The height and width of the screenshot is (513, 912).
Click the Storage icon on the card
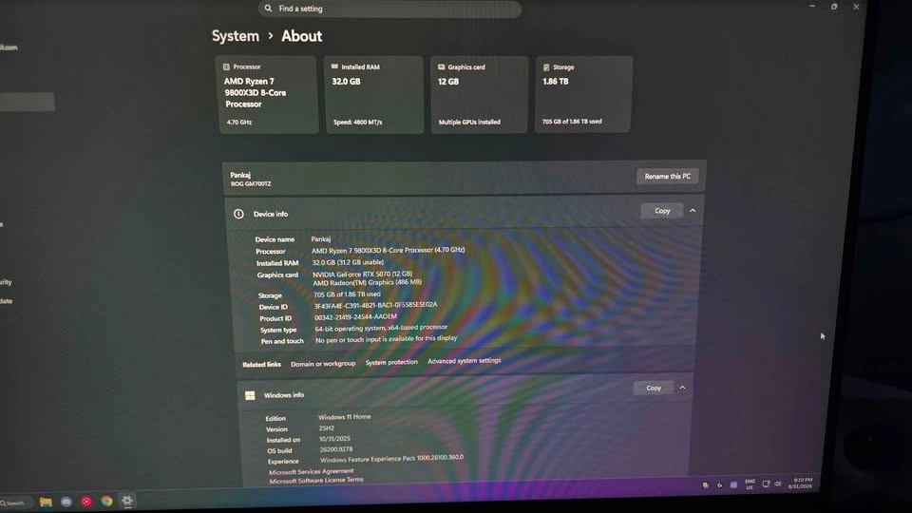pos(546,67)
